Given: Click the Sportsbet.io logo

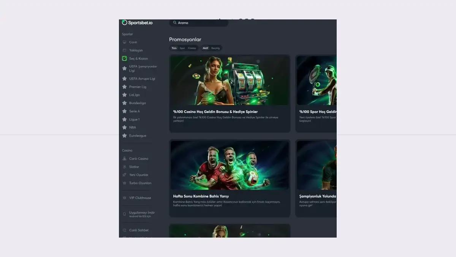Looking at the screenshot, I should (137, 23).
